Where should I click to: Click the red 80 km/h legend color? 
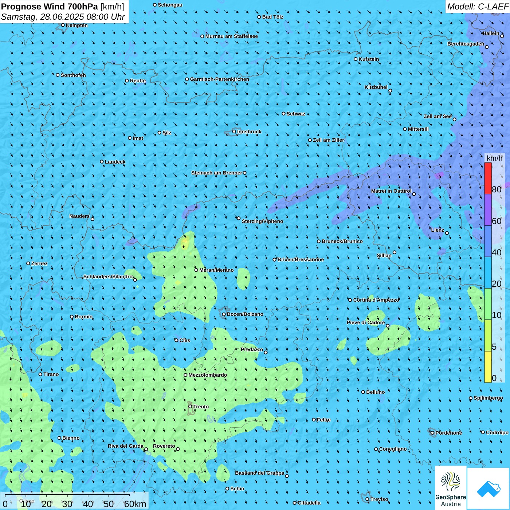coord(488,178)
